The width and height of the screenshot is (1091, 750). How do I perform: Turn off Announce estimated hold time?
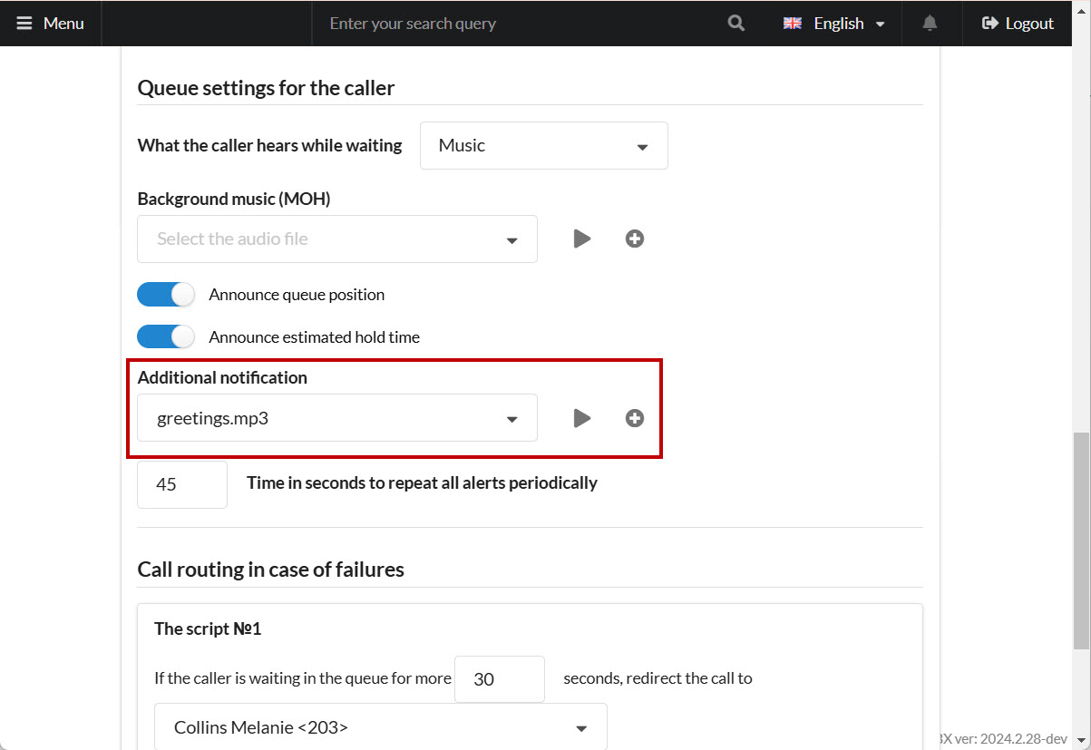point(167,337)
